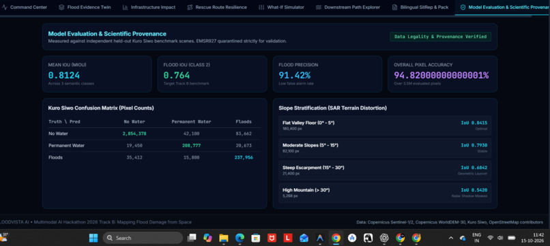Click the Downstream Path Explorer waves icon
550x246 pixels.
(x=319, y=7)
